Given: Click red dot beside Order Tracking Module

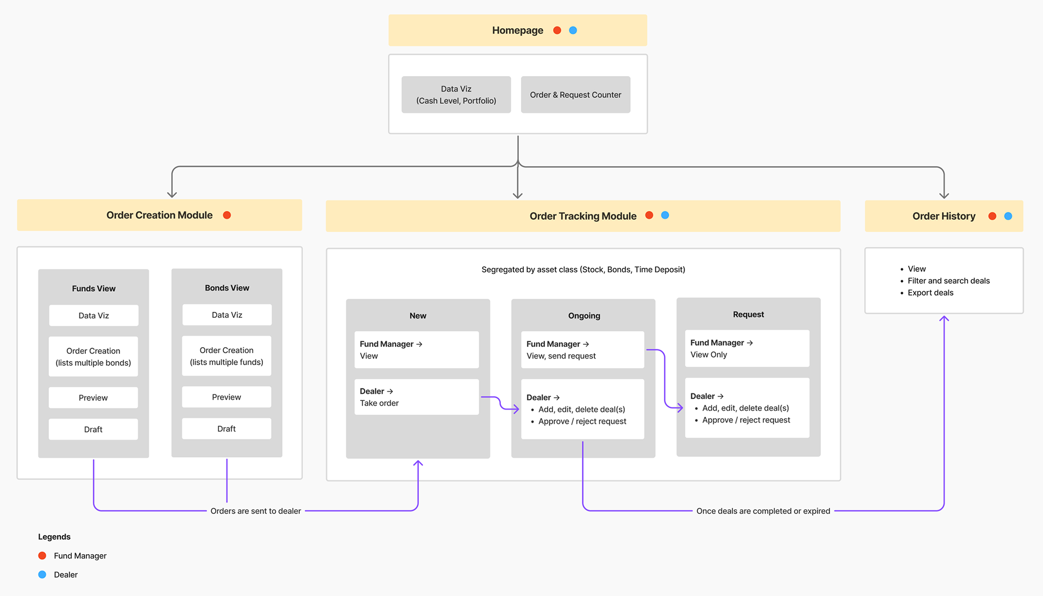Looking at the screenshot, I should point(649,215).
